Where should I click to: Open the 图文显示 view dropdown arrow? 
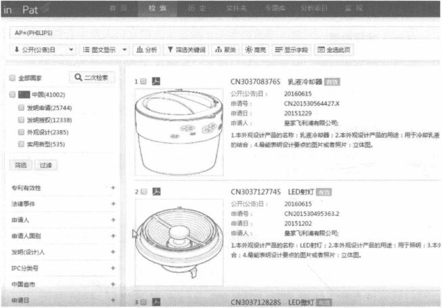[x=125, y=50]
